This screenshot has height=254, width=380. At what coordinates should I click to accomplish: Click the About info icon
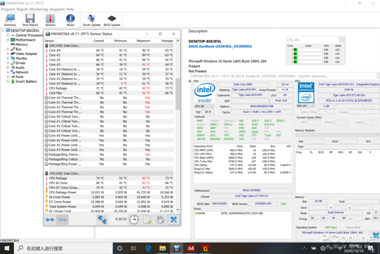70,19
